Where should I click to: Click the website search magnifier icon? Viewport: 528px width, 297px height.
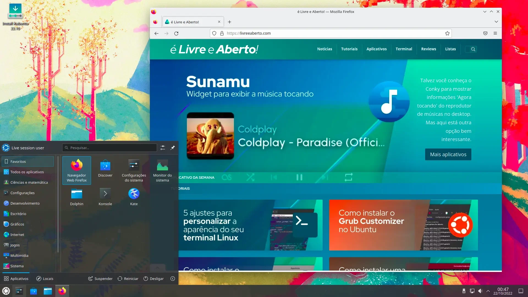[473, 49]
